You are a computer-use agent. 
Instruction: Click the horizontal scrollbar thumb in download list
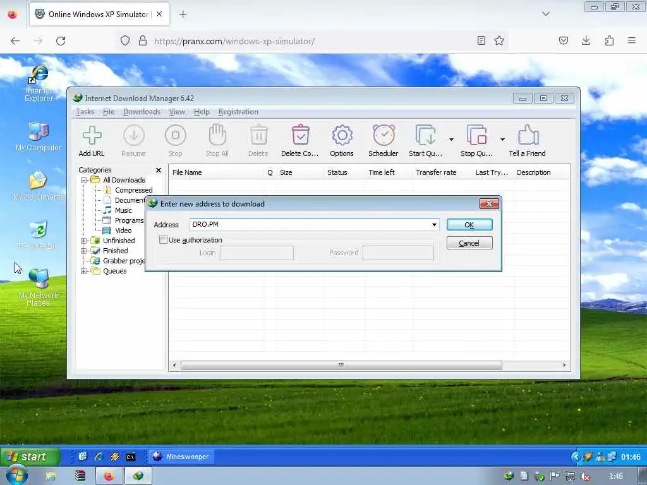pyautogui.click(x=341, y=366)
